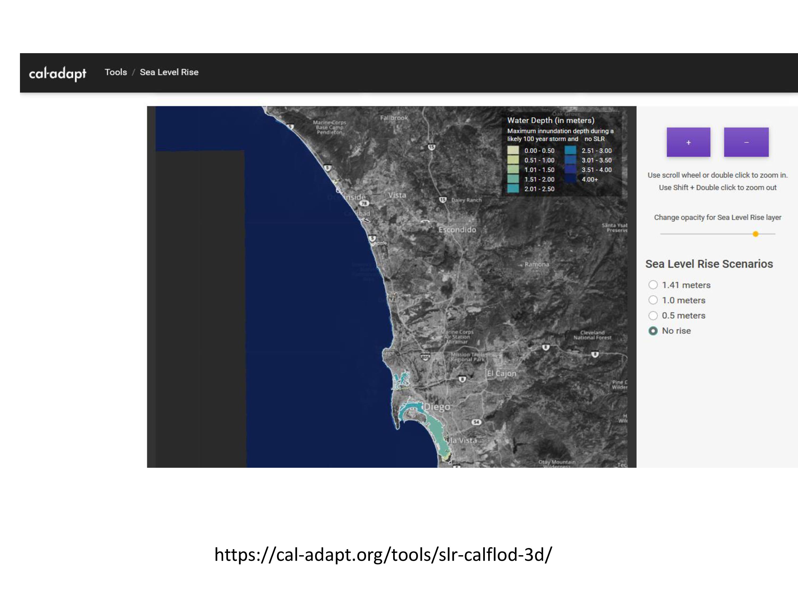Image resolution: width=798 pixels, height=598 pixels.
Task: Click the Marine Corps Base Camp Pendleton label
Action: 329,127
